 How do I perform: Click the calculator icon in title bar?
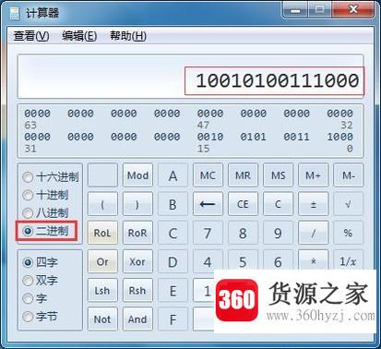click(x=15, y=13)
